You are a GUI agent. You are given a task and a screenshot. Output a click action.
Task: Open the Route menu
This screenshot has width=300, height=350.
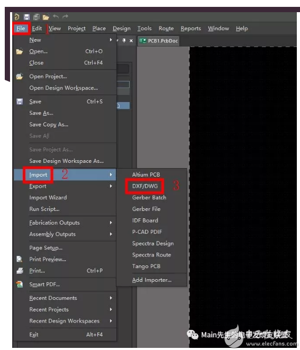coord(166,29)
